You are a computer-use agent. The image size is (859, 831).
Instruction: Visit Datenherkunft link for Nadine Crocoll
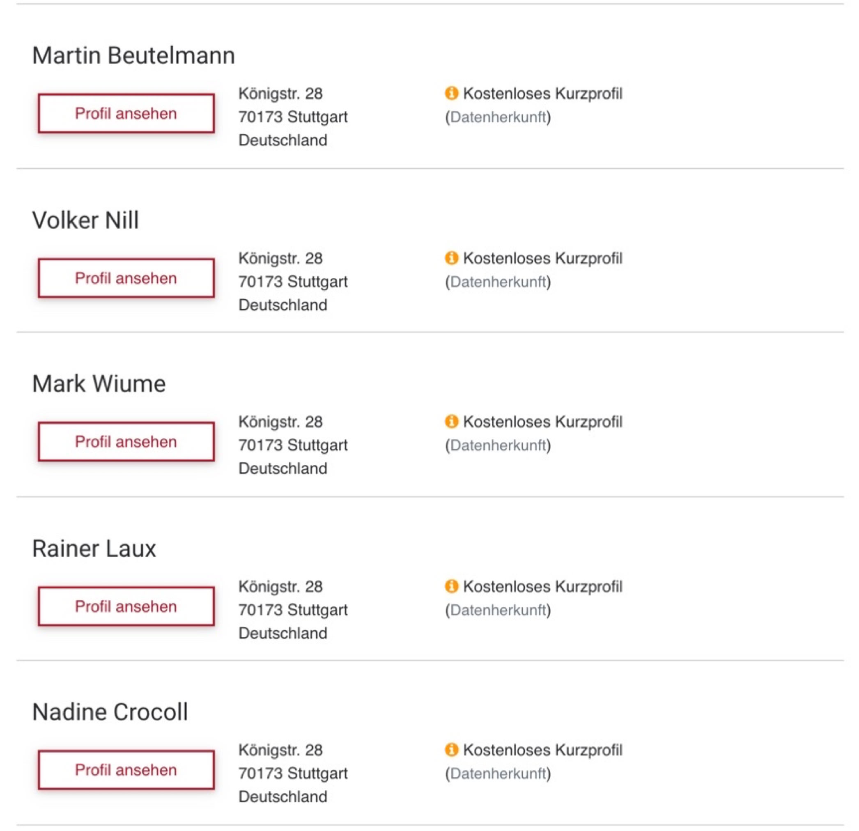click(498, 774)
